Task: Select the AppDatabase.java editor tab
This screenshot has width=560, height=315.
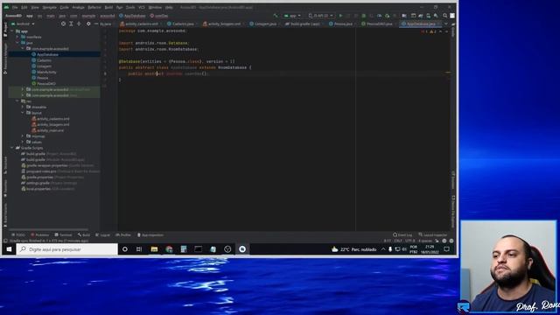Action: pos(420,24)
